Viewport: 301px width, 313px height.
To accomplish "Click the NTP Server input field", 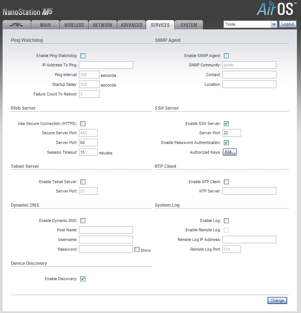I will tap(249, 191).
